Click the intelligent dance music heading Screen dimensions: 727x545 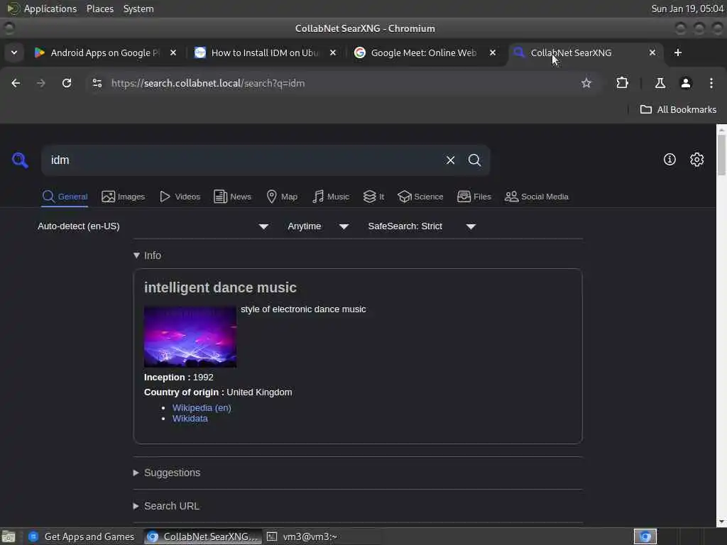click(220, 288)
